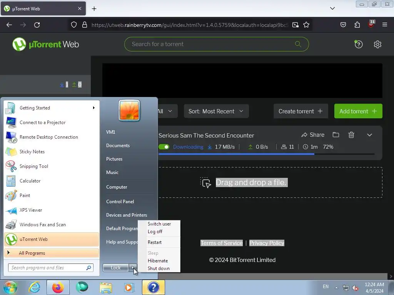Open Firefox application hamburger menu

384,25
